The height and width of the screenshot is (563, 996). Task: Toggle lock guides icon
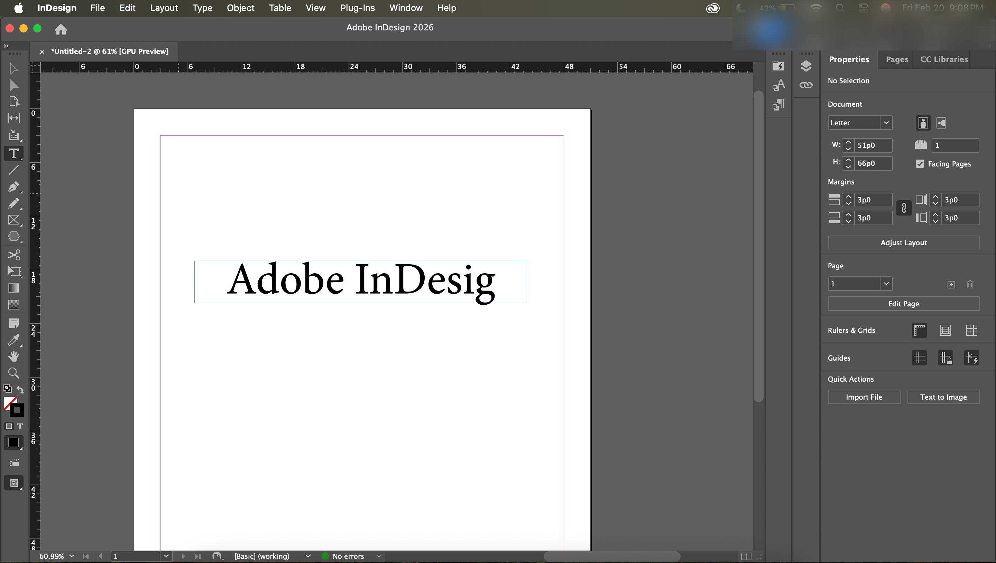945,358
